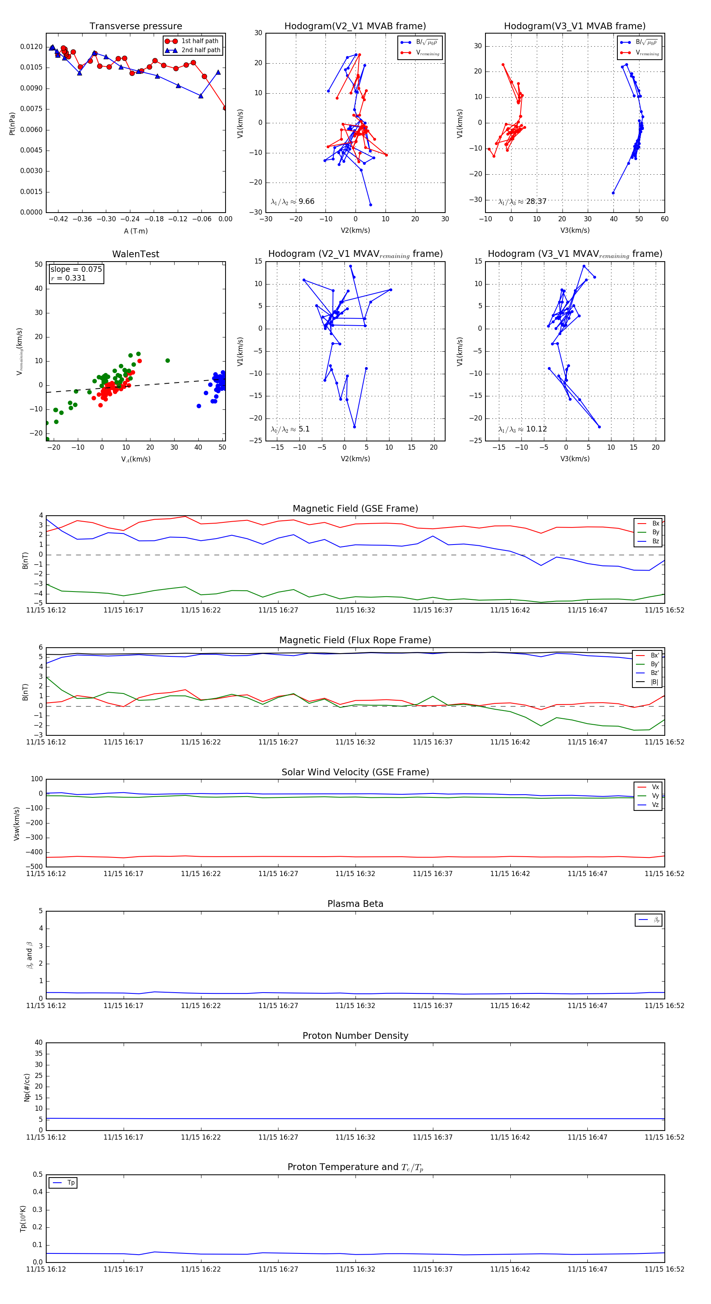Viewport: 711px width, 1304px height.
Task: Select 'Bx' legend entry in GSE magnetic field
Action: 648,524
